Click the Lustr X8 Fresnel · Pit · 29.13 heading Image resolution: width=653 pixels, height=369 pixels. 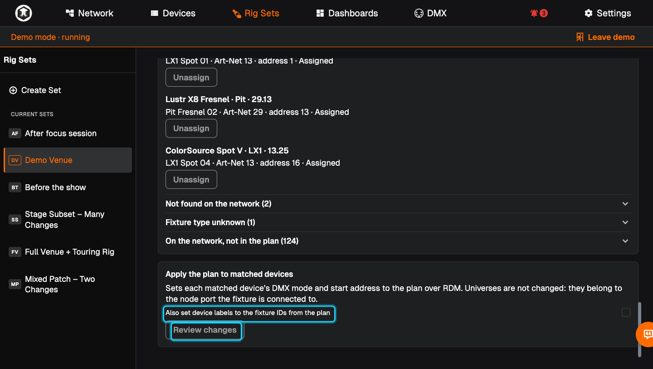coord(219,99)
